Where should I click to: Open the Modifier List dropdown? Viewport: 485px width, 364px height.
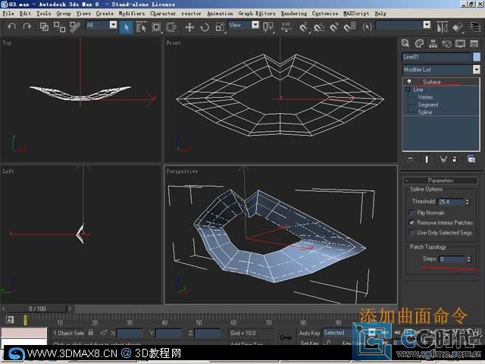477,69
